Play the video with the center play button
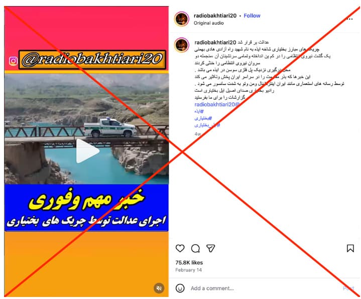 coord(87,151)
